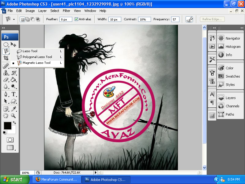Open the Image menu

pos(30,11)
